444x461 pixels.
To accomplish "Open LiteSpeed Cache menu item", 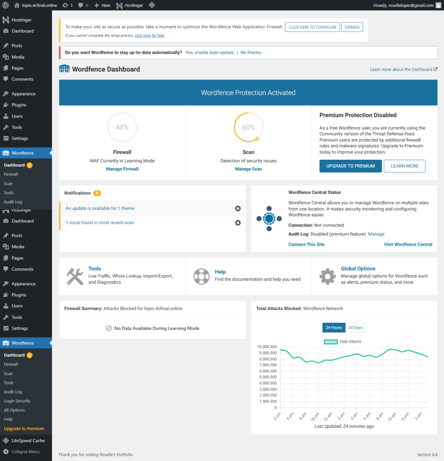I will coord(28,440).
